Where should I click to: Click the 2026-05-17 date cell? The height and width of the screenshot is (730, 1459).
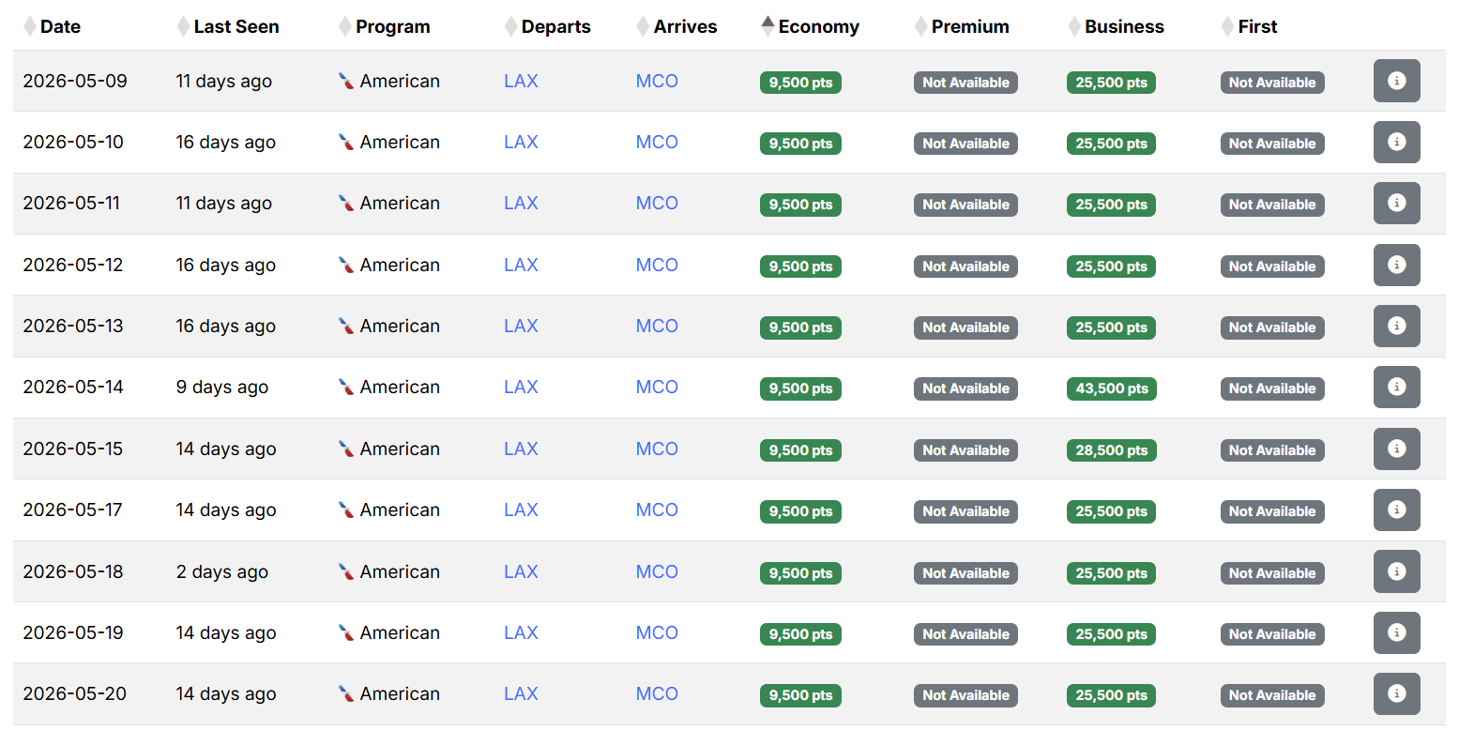[73, 510]
